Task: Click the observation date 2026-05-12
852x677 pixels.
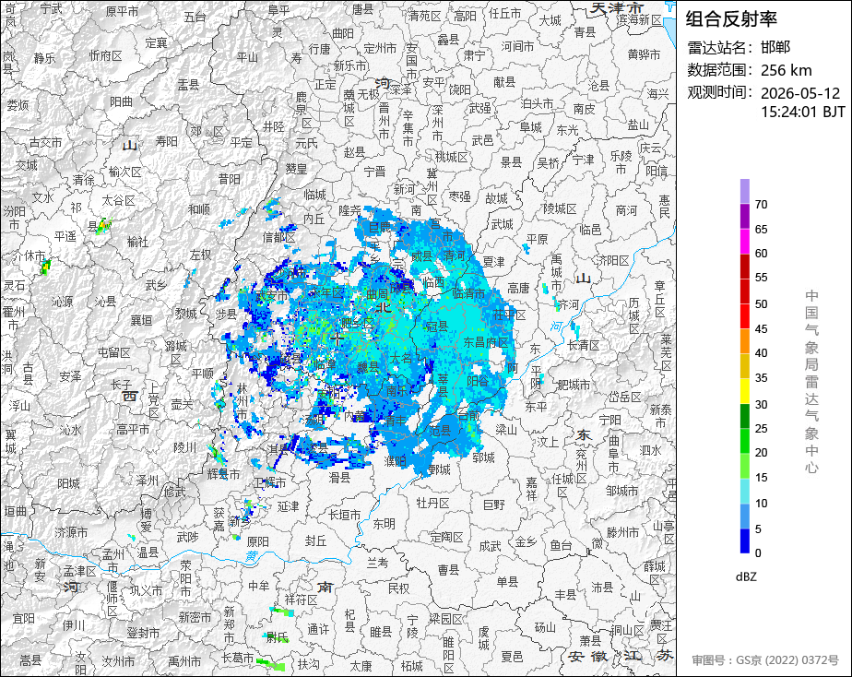Action: pyautogui.click(x=799, y=93)
